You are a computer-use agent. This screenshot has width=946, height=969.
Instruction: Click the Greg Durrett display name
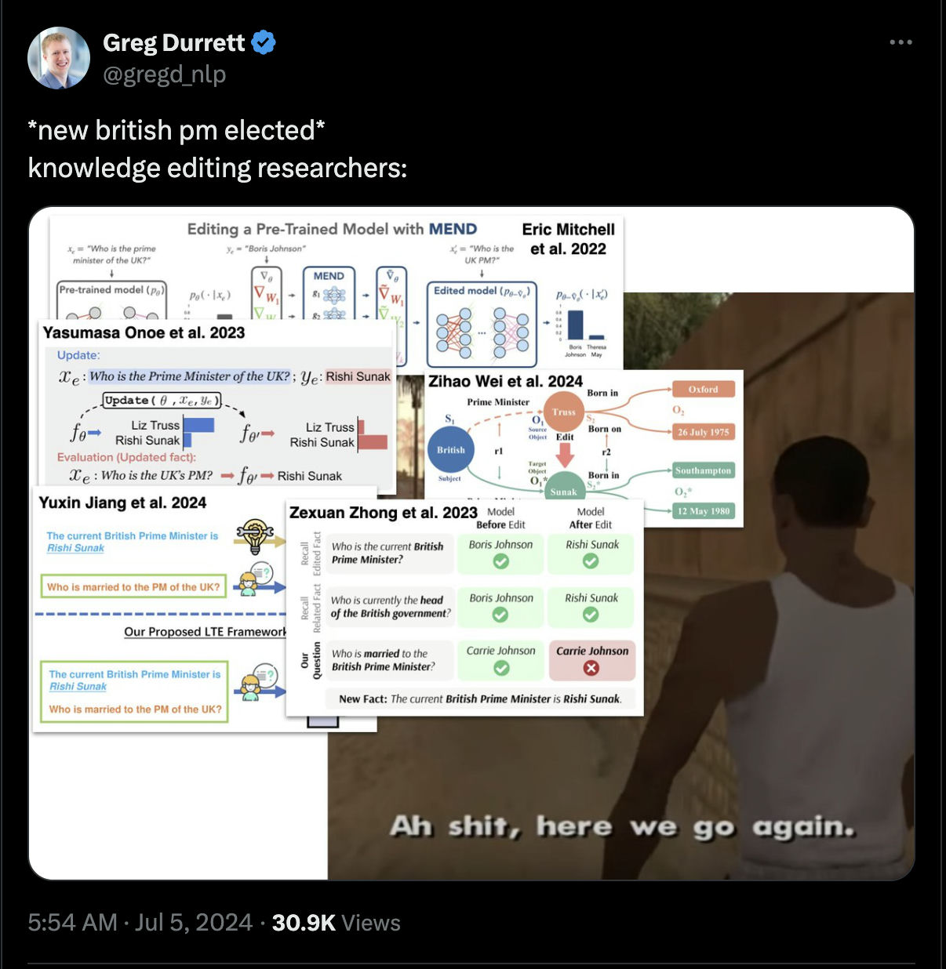174,42
